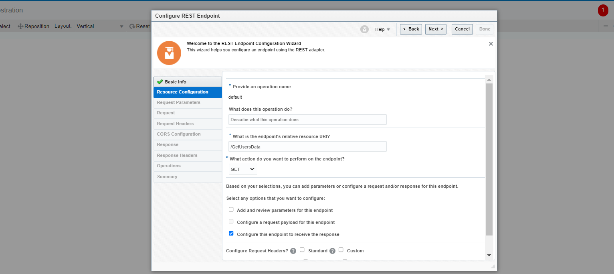Click the REST adapter wizard icon
The width and height of the screenshot is (614, 274).
(169, 53)
